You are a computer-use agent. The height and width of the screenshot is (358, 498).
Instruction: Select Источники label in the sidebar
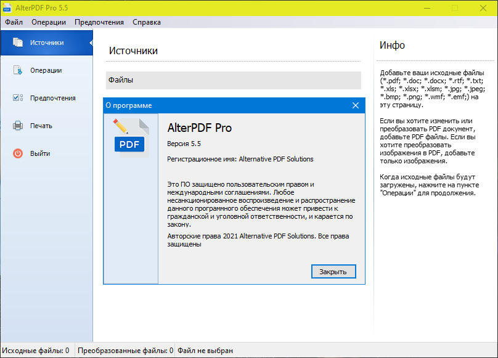tap(47, 43)
